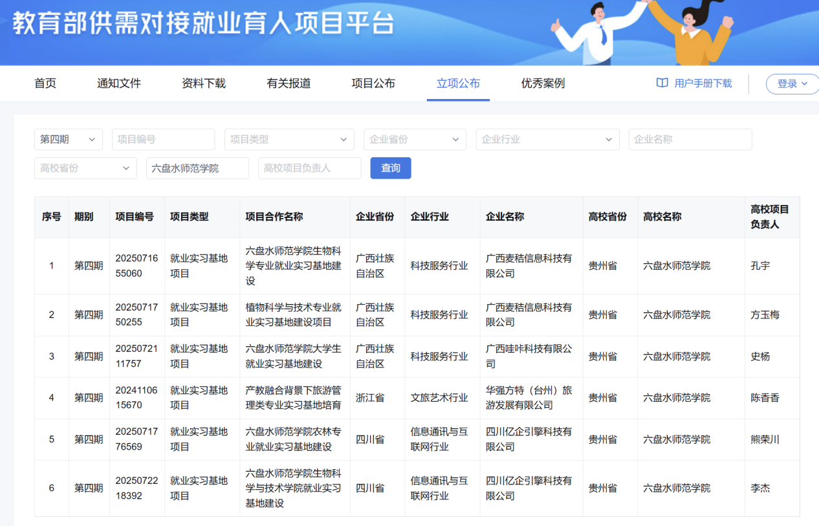This screenshot has height=526, width=819.
Task: Expand the 第四期 period dropdown
Action: pyautogui.click(x=68, y=139)
